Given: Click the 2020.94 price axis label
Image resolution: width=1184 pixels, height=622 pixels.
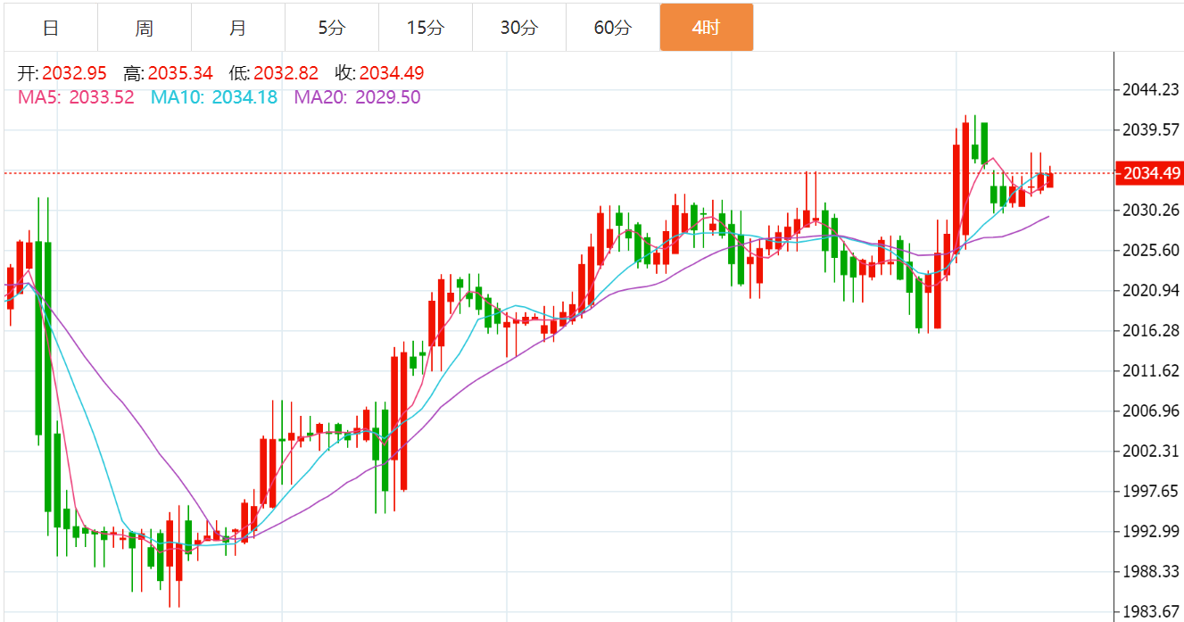Looking at the screenshot, I should (x=1151, y=291).
